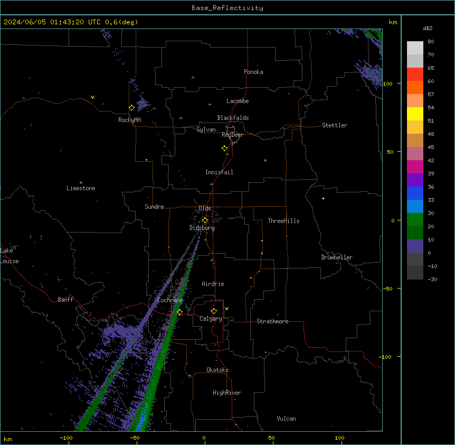
Task: Select the purple 36-39 dBZ legend swatch
Action: click(x=415, y=180)
